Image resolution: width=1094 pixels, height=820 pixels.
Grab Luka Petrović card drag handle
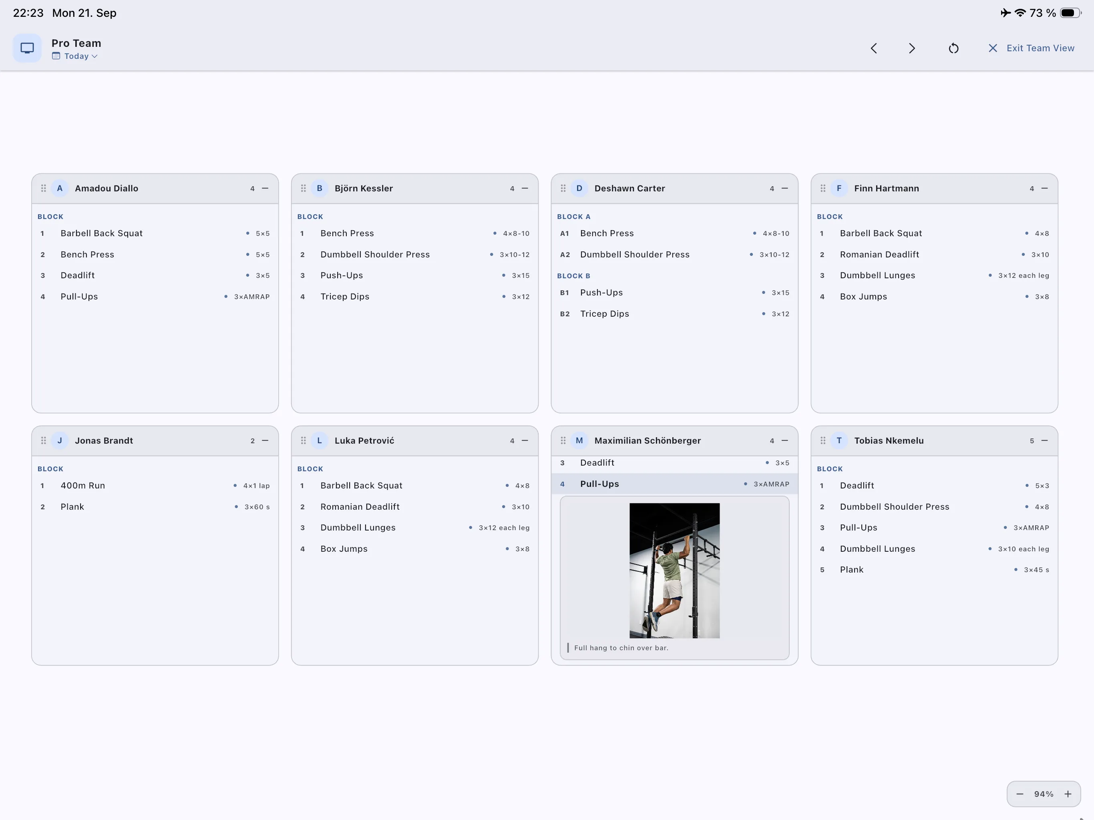tap(303, 441)
